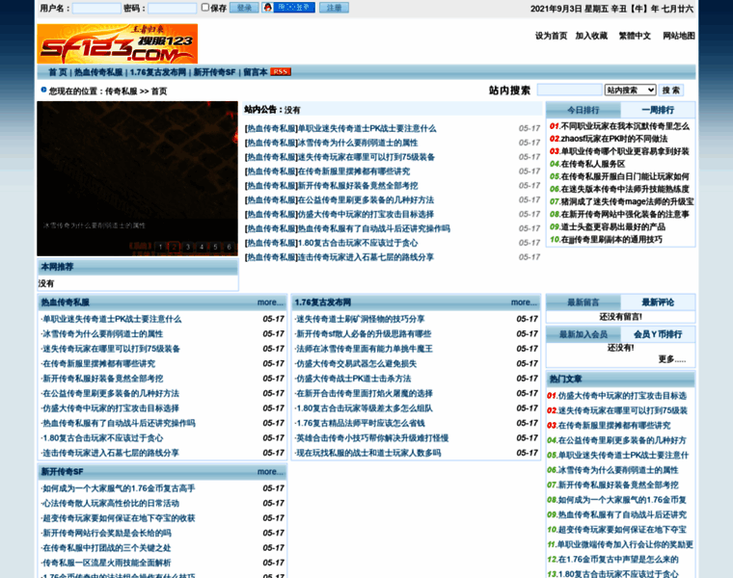Show slide 4 in the slideshow

coord(202,247)
